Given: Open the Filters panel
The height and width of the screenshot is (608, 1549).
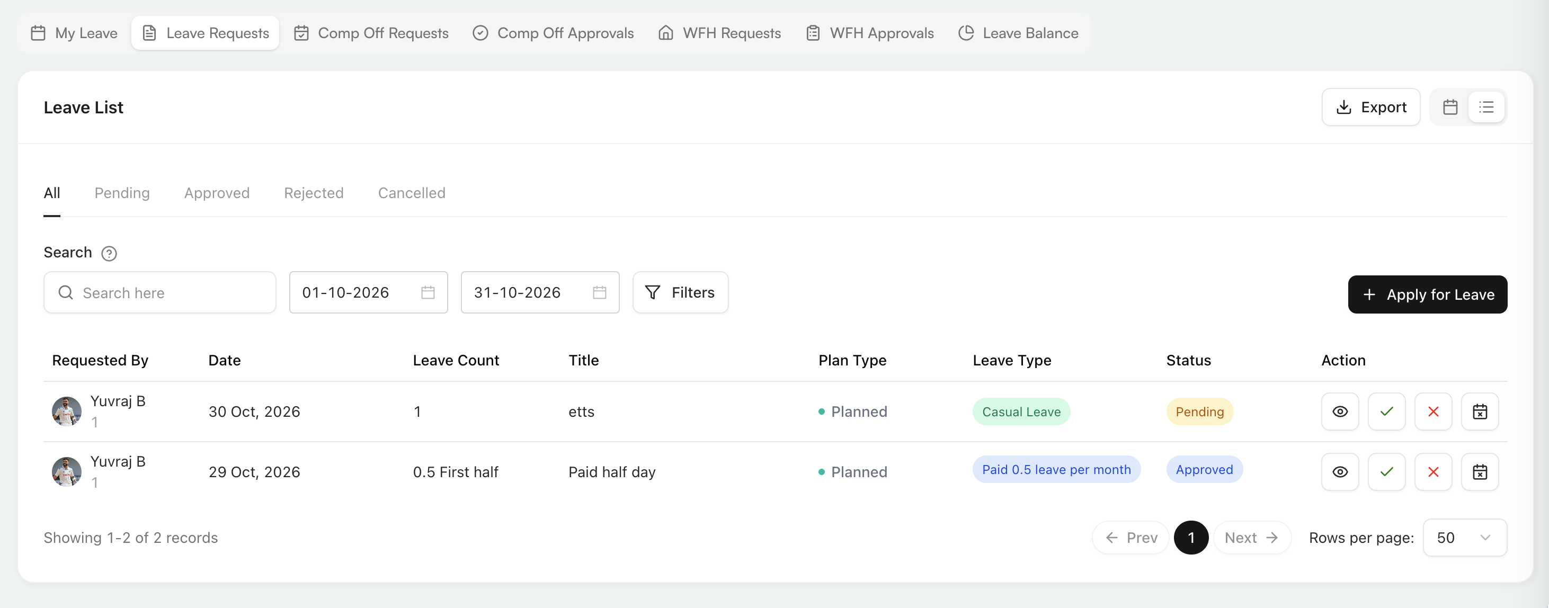Looking at the screenshot, I should (680, 292).
